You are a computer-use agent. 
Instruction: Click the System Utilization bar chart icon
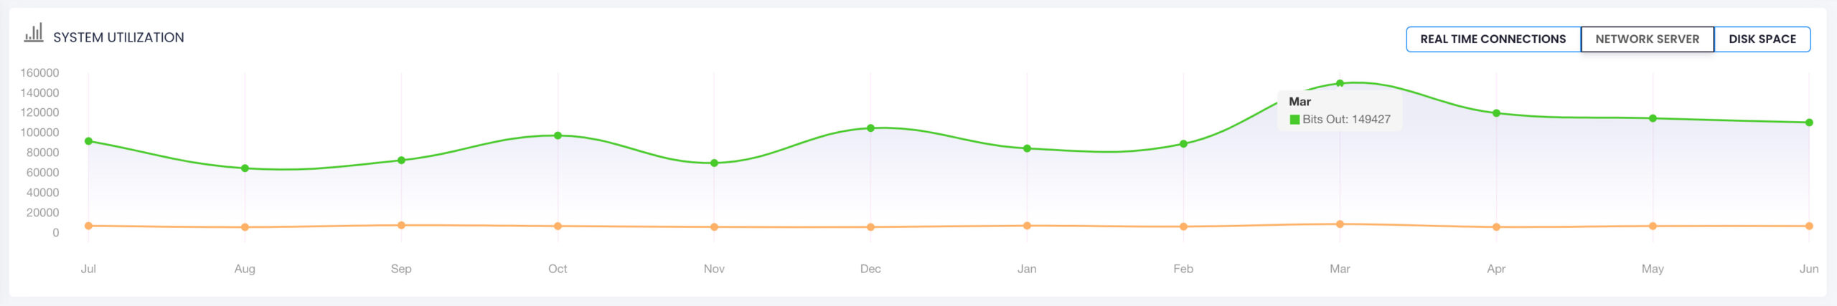33,33
